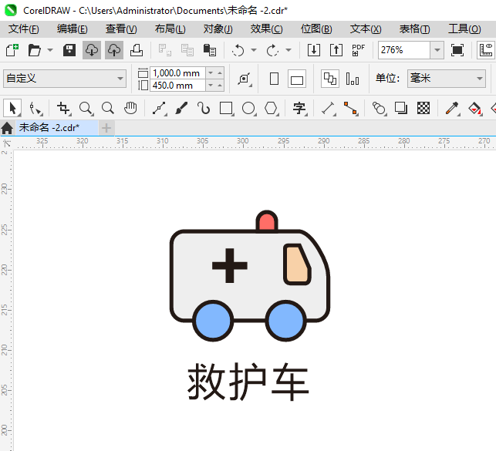496x451 pixels.
Task: Expand the Open file dropdown arrow
Action: coord(50,50)
